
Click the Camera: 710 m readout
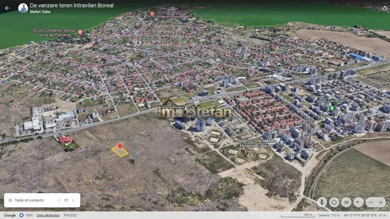(x=329, y=215)
